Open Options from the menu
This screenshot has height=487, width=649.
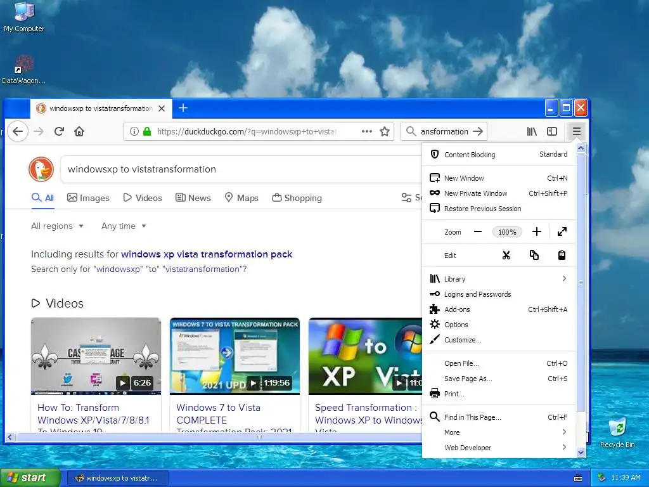tap(499, 325)
